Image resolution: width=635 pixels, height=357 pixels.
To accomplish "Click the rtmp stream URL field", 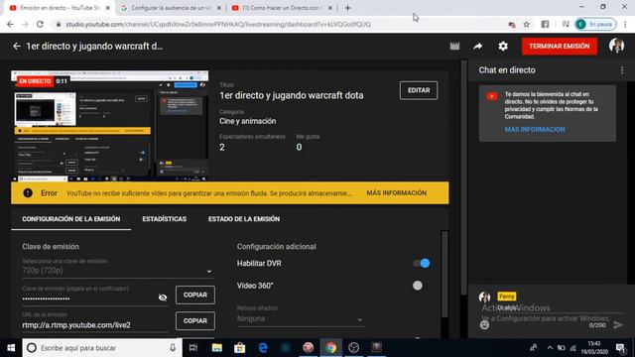I will tap(95, 325).
